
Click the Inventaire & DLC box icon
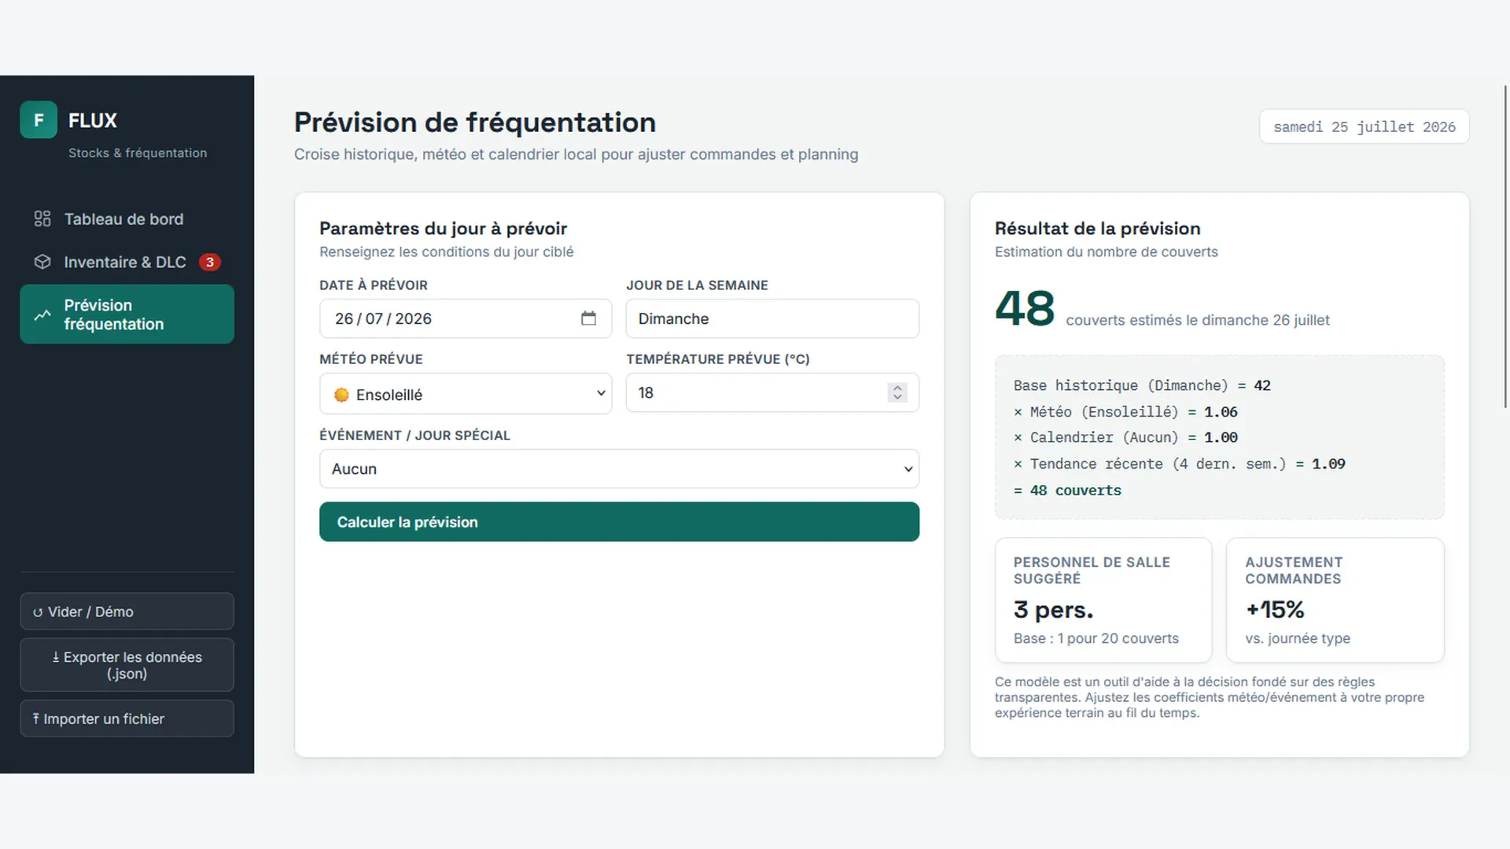tap(42, 262)
